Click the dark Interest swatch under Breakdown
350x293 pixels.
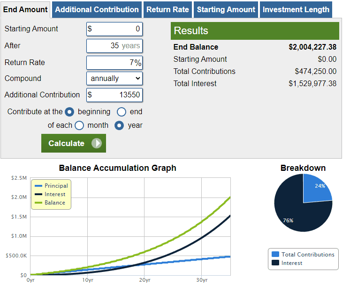click(275, 263)
